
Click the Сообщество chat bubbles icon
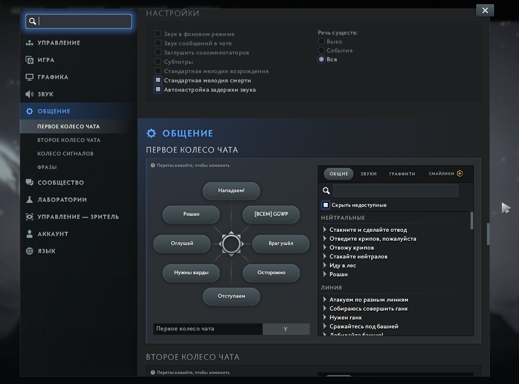pos(30,183)
